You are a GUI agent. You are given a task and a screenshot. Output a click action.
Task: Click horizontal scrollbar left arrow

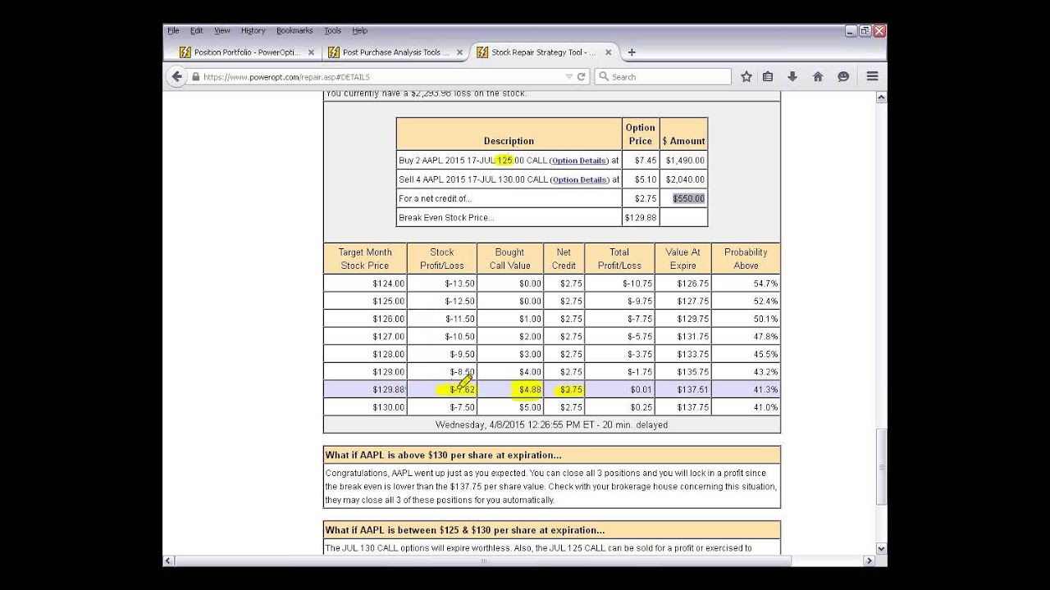169,560
